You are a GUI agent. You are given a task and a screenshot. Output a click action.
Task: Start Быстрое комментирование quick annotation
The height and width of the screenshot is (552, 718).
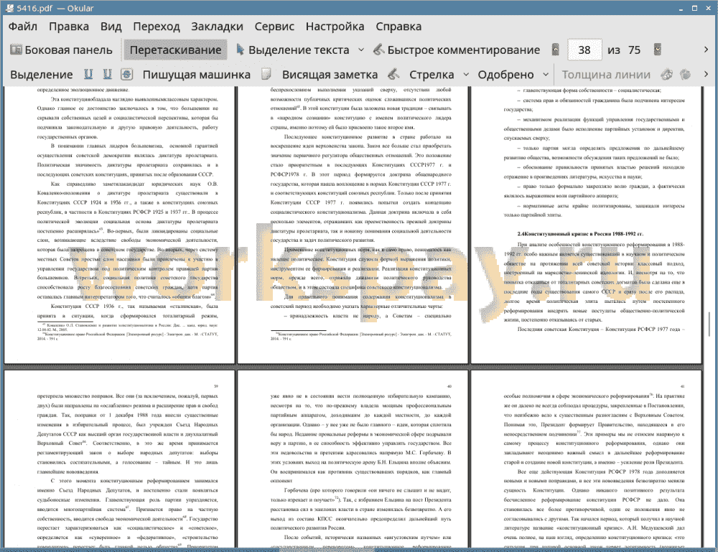pyautogui.click(x=456, y=50)
